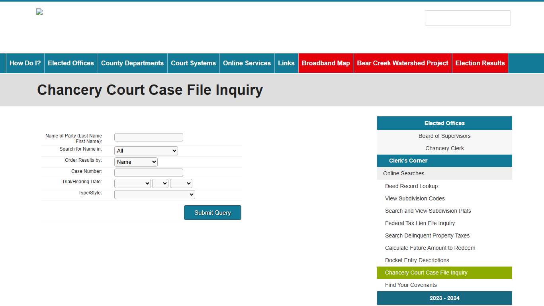View the Election Results page
The image size is (544, 306).
point(480,63)
